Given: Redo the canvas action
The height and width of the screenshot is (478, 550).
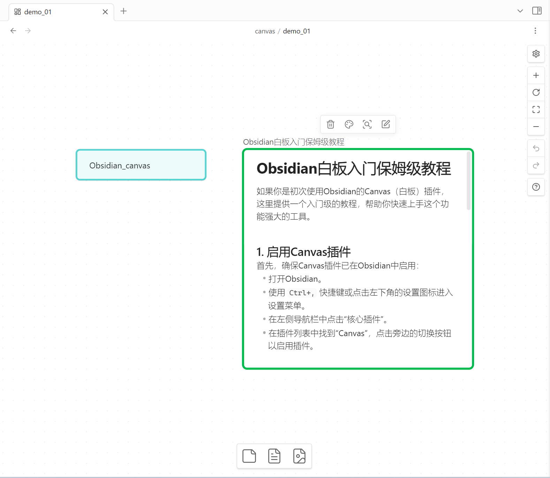Looking at the screenshot, I should pos(536,165).
